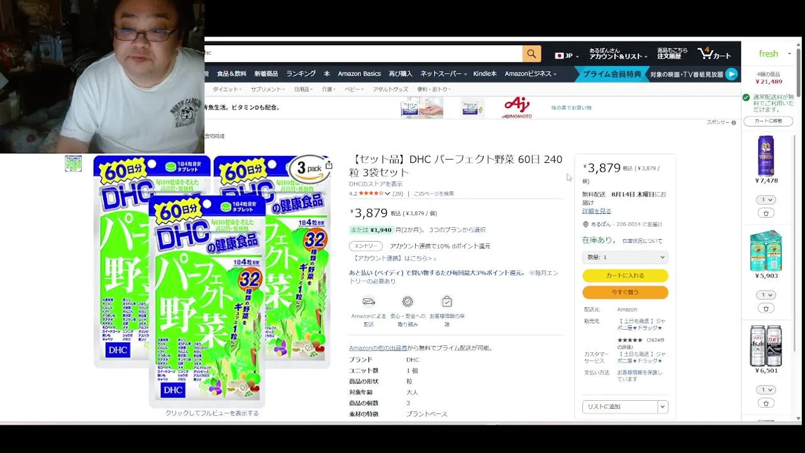This screenshot has height=453, width=805.
Task: Click 味の素でお買い物 ad link
Action: (x=571, y=108)
